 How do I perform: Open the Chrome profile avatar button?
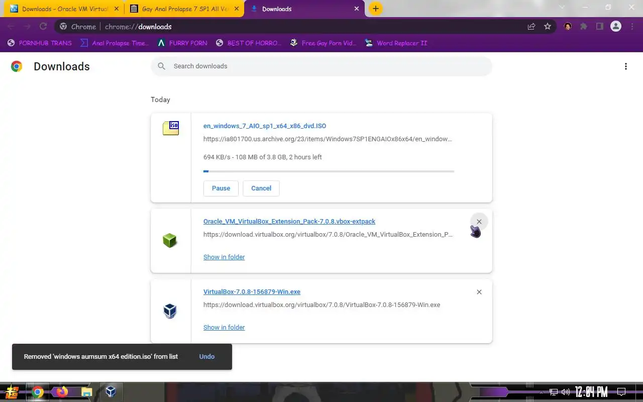[616, 27]
